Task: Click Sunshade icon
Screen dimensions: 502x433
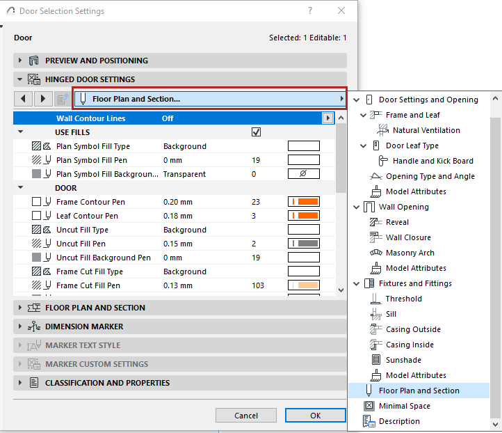Action: 376,360
